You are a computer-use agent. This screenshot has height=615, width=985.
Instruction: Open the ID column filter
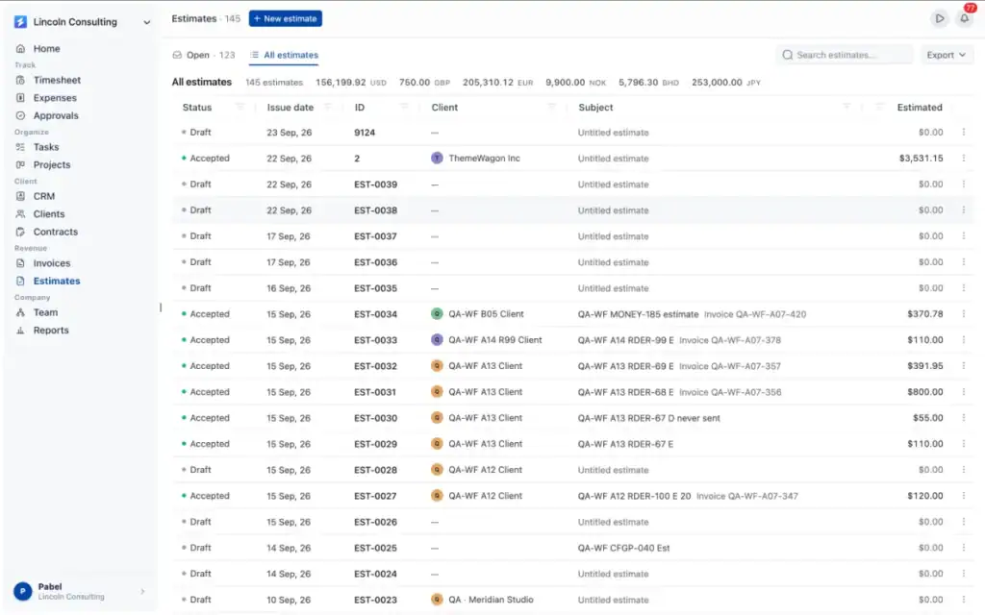pyautogui.click(x=405, y=107)
